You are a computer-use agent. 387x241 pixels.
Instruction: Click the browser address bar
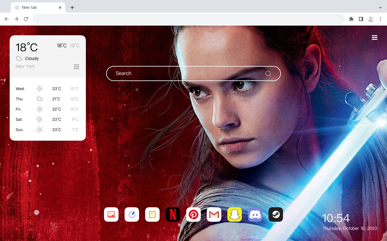coord(189,19)
